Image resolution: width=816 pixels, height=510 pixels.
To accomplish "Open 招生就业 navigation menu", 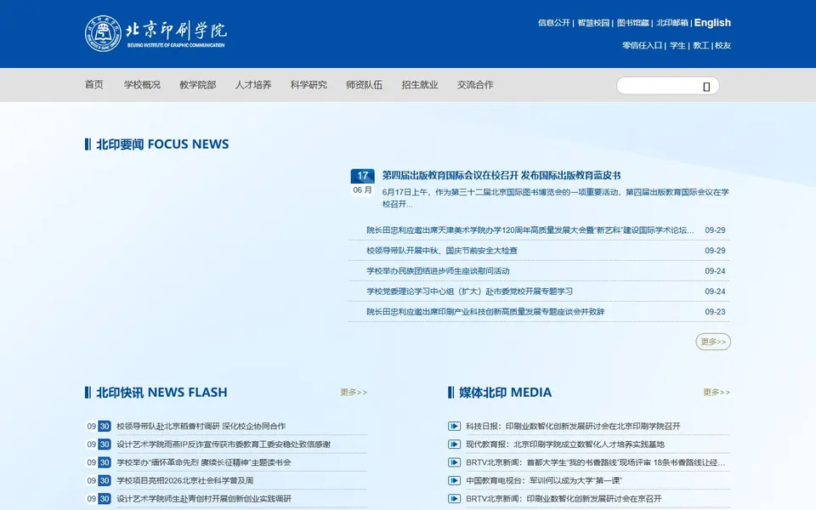I will [x=419, y=84].
